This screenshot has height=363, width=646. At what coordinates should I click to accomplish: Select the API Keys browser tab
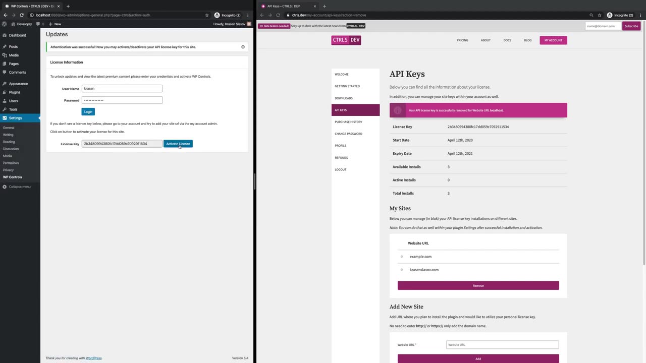(x=288, y=6)
